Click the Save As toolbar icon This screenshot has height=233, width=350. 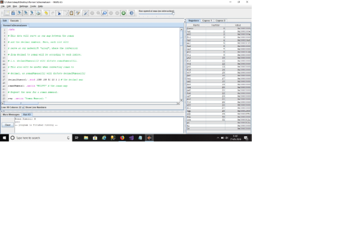(x=26, y=13)
